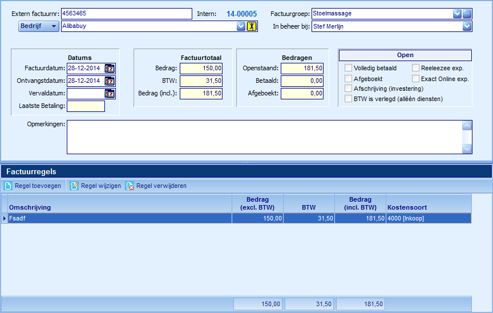Click the 150,00 total in footer
Screen dimensions: 493x313
(258, 304)
